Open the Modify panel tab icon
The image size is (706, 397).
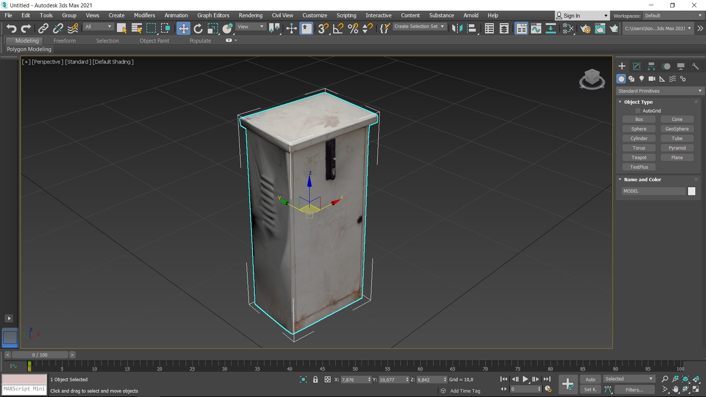637,66
